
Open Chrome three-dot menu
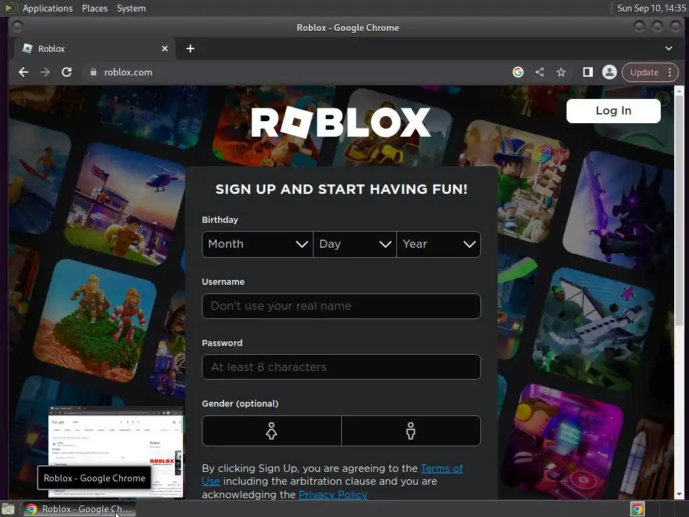pos(669,72)
